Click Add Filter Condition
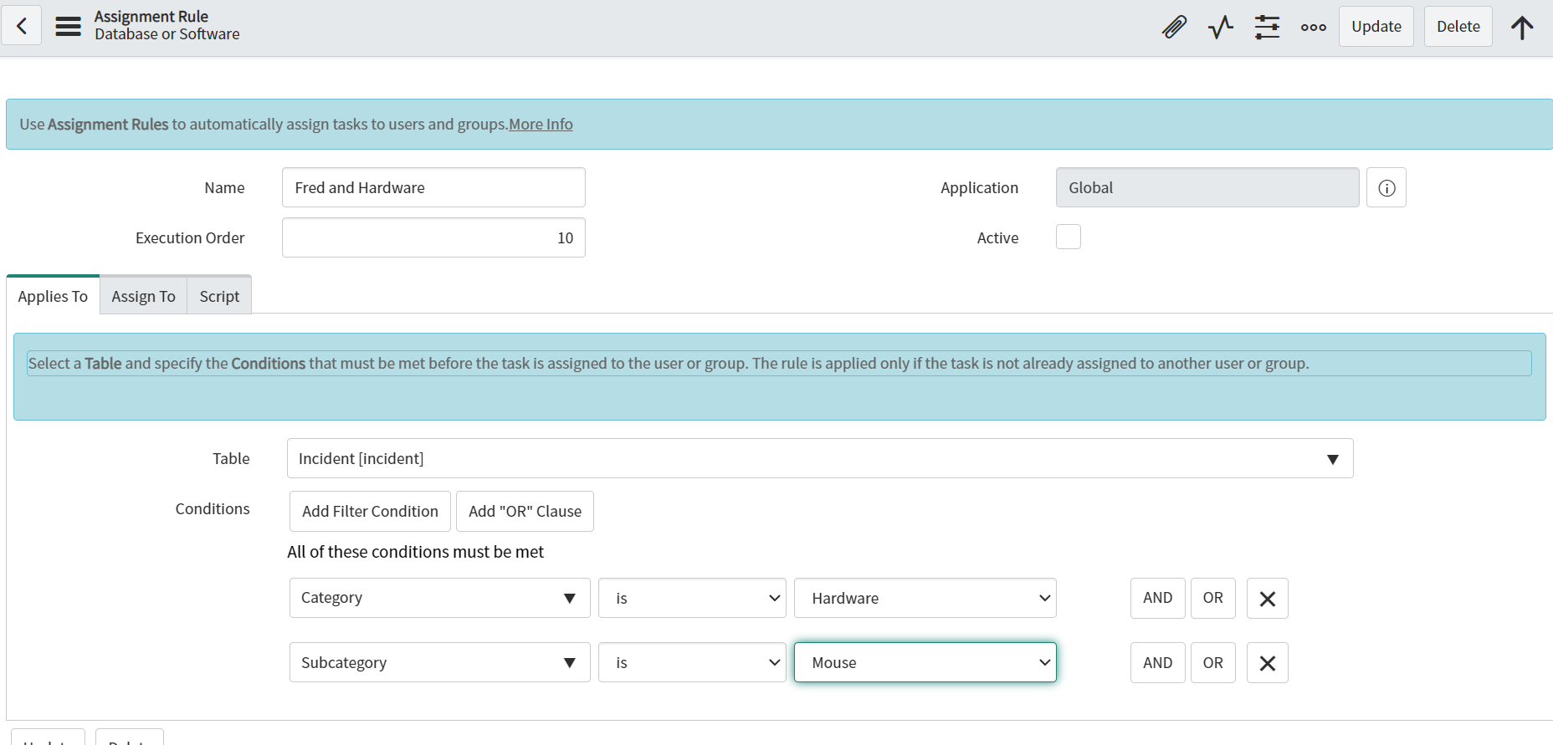The image size is (1553, 745). (370, 511)
